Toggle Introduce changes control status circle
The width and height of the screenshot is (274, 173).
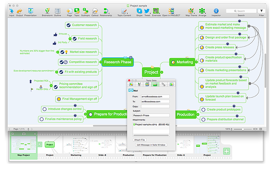(44, 109)
